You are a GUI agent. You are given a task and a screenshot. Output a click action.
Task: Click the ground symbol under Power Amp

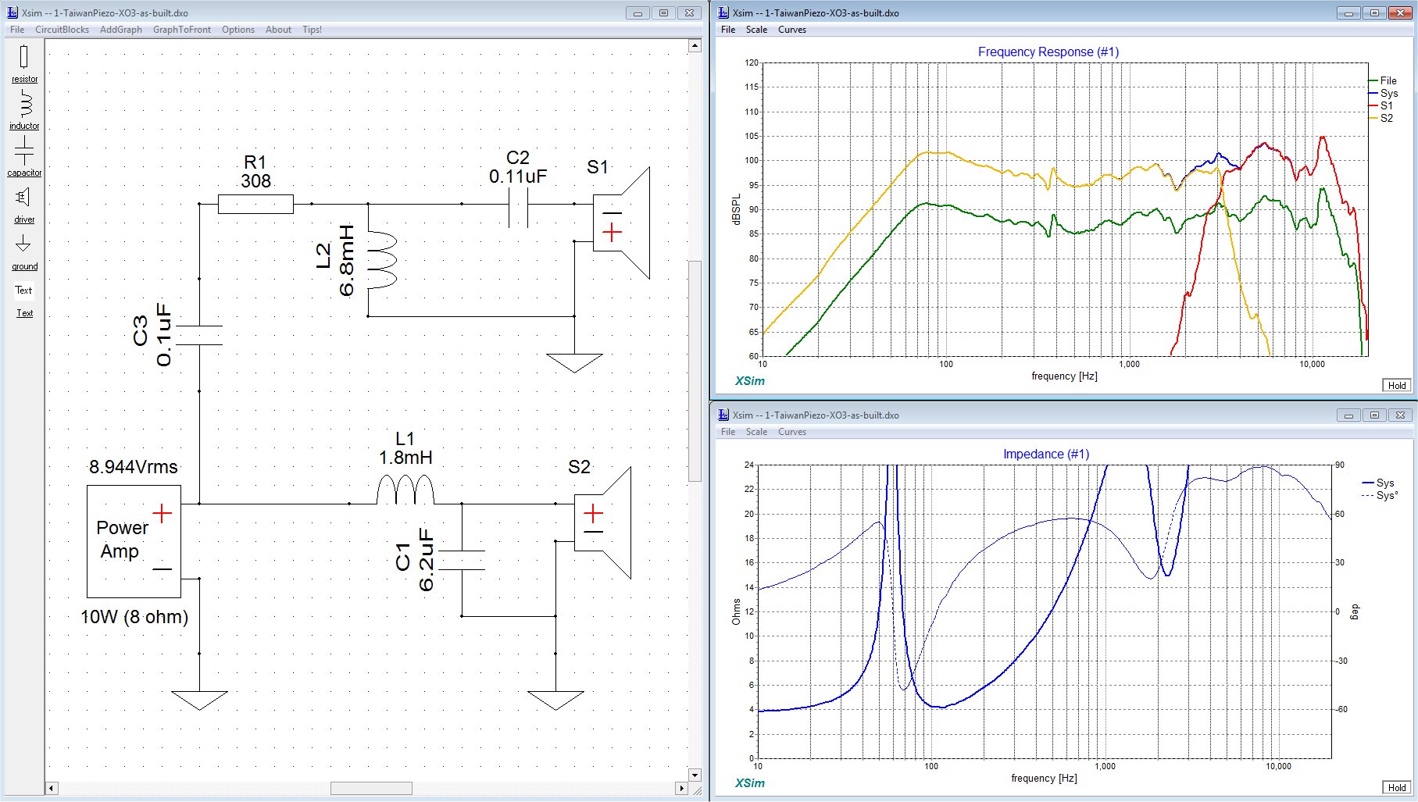click(x=199, y=700)
